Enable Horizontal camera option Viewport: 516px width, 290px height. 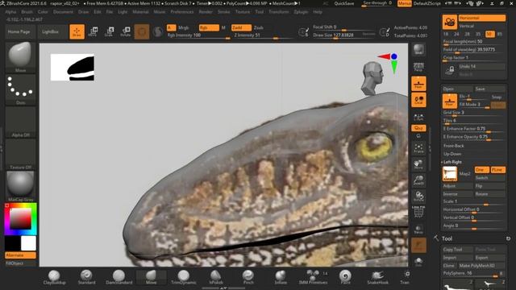(482, 18)
